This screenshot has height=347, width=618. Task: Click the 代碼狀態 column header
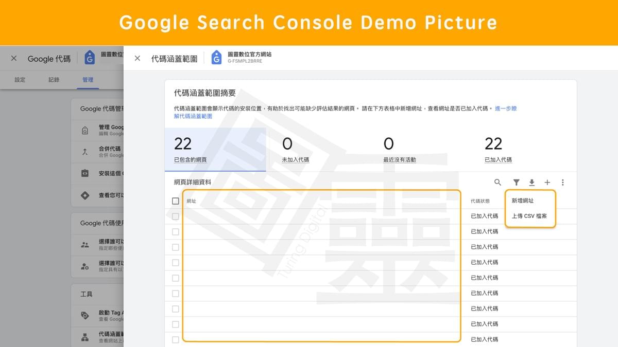[x=480, y=201]
